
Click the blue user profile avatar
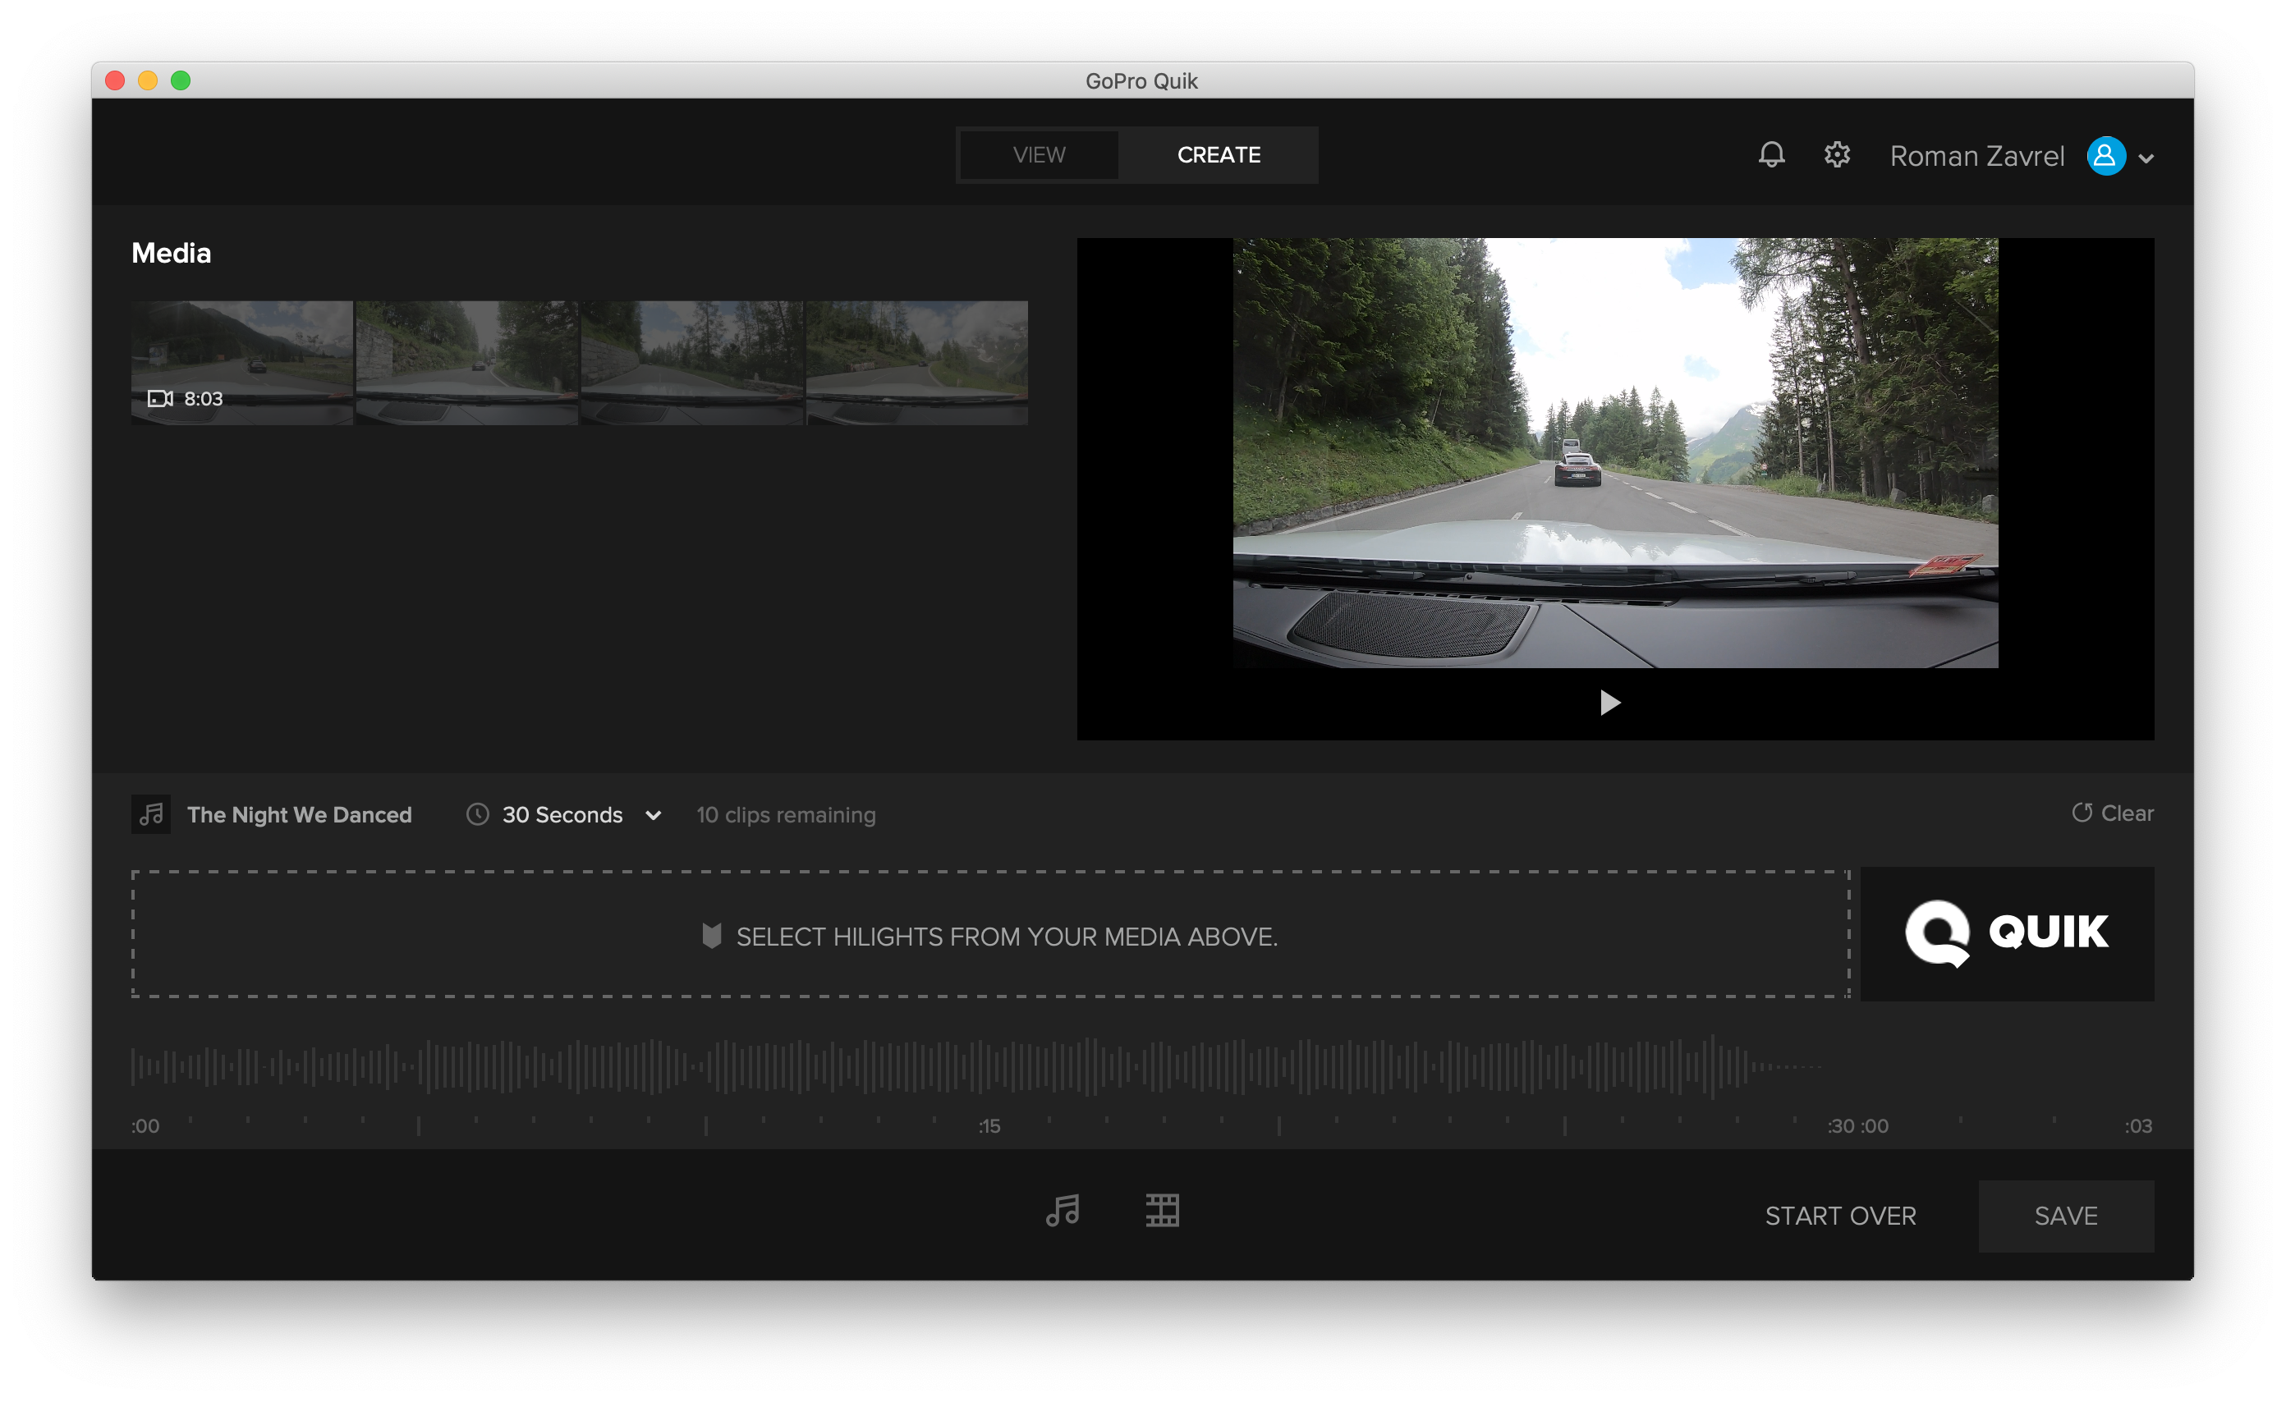click(2105, 156)
